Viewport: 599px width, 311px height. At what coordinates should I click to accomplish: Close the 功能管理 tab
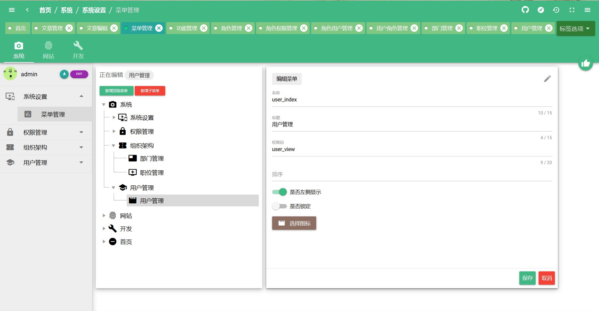click(x=204, y=28)
